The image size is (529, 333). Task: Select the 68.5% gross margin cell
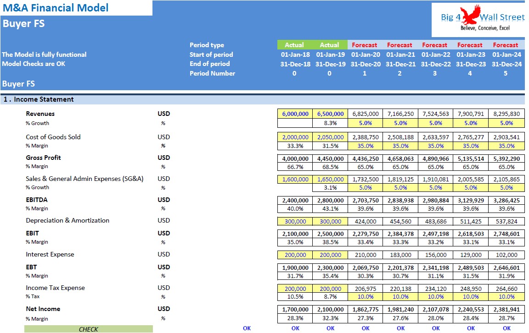(x=330, y=167)
